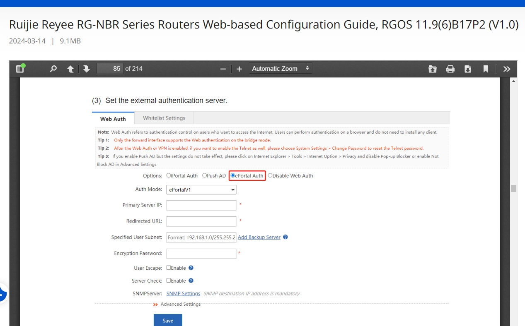Click the bookmark current view icon
Viewport: 525px width, 326px height.
click(x=486, y=69)
